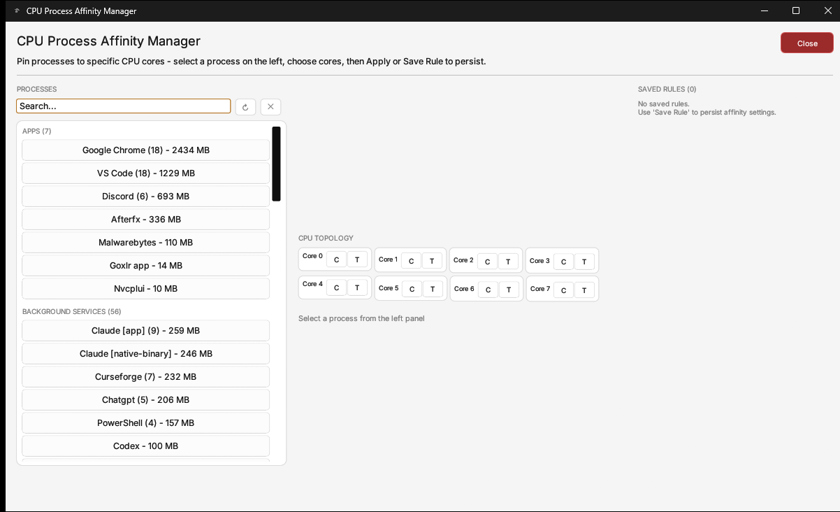This screenshot has width=840, height=512.
Task: Toggle Core 1 C button
Action: click(x=411, y=261)
